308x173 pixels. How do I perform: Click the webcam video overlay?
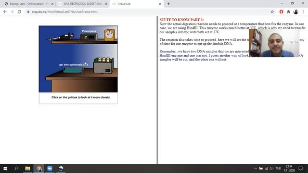click(x=274, y=43)
